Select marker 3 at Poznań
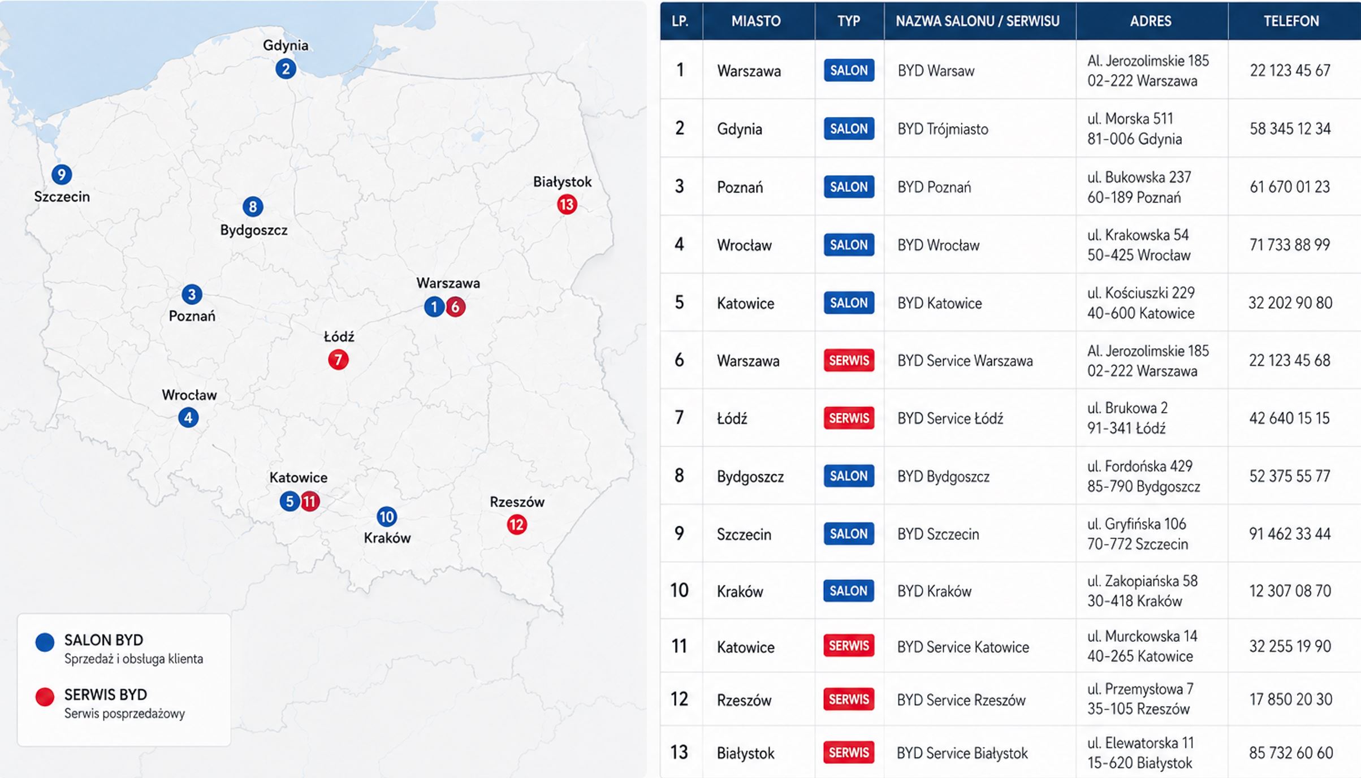Image resolution: width=1361 pixels, height=778 pixels. click(x=192, y=294)
